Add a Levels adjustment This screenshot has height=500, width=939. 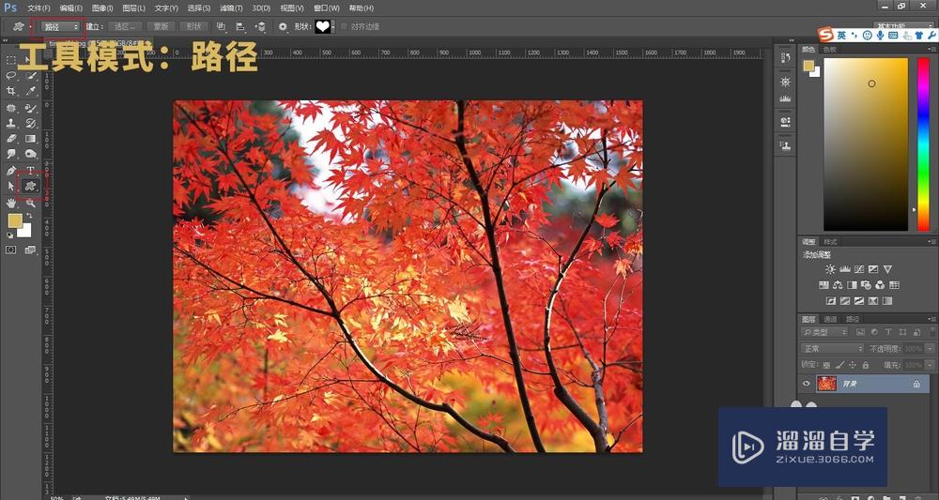845,270
